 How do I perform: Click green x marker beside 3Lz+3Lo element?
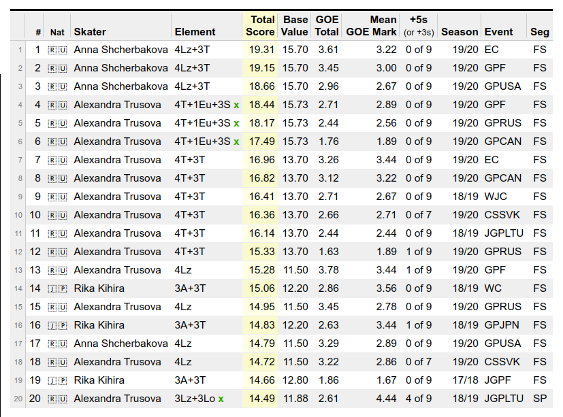(221, 399)
